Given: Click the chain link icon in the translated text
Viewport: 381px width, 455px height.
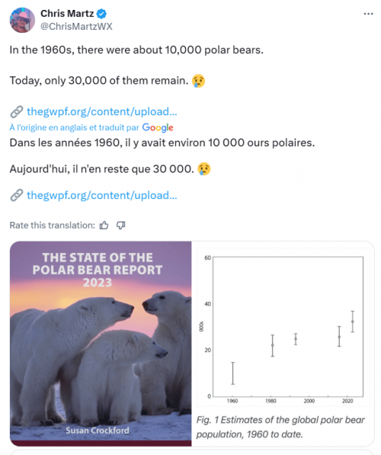Looking at the screenshot, I should 17,195.
